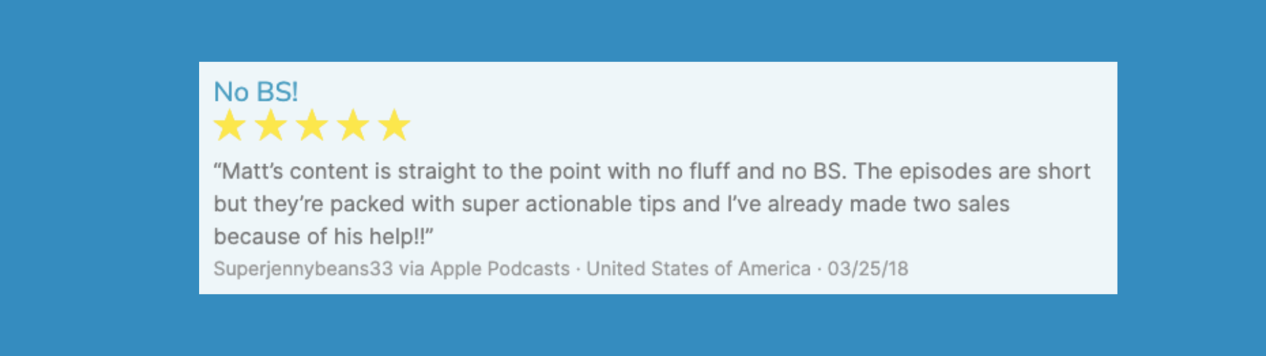
Task: Click the review date 03/25/18
Action: (868, 269)
